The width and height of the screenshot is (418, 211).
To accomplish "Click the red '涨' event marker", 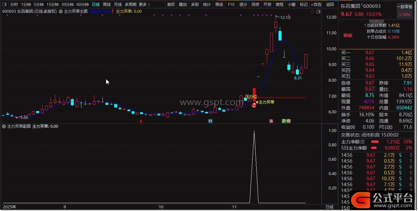I will click(271, 121).
